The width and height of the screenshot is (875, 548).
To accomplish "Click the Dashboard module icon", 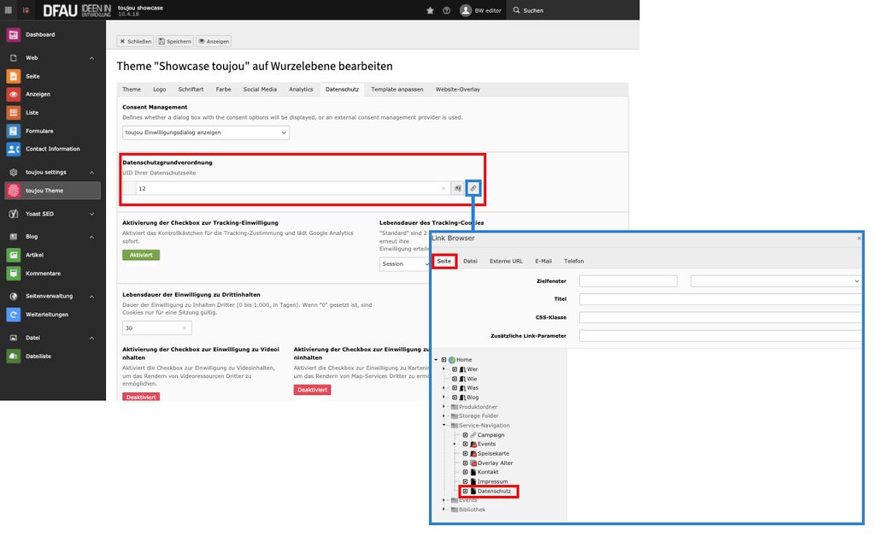I will click(13, 35).
